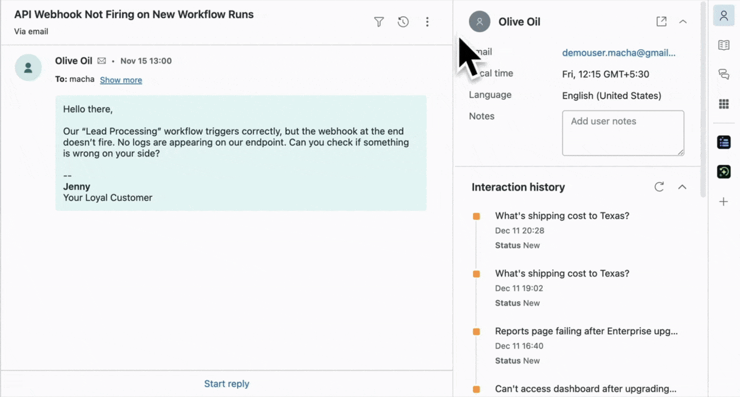Open the conversation events history icon
Image resolution: width=740 pixels, height=397 pixels.
(x=403, y=22)
